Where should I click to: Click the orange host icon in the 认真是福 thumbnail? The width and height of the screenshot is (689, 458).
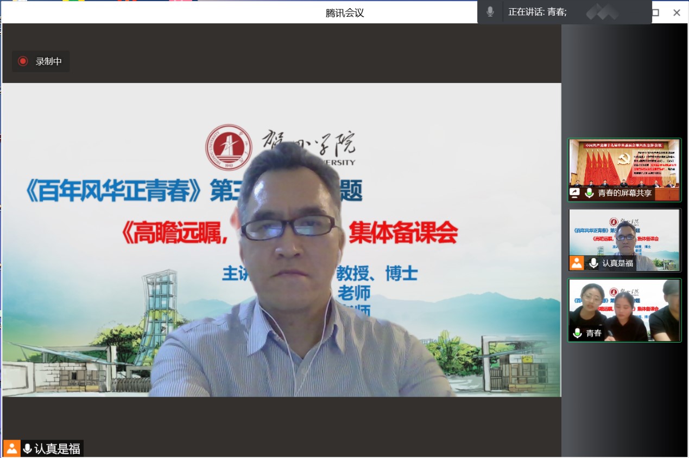click(576, 263)
